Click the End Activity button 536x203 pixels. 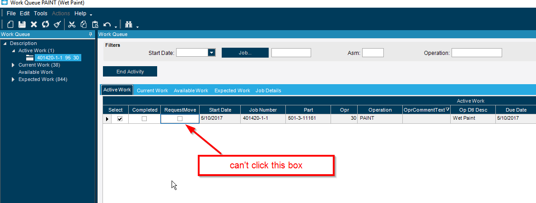point(130,72)
